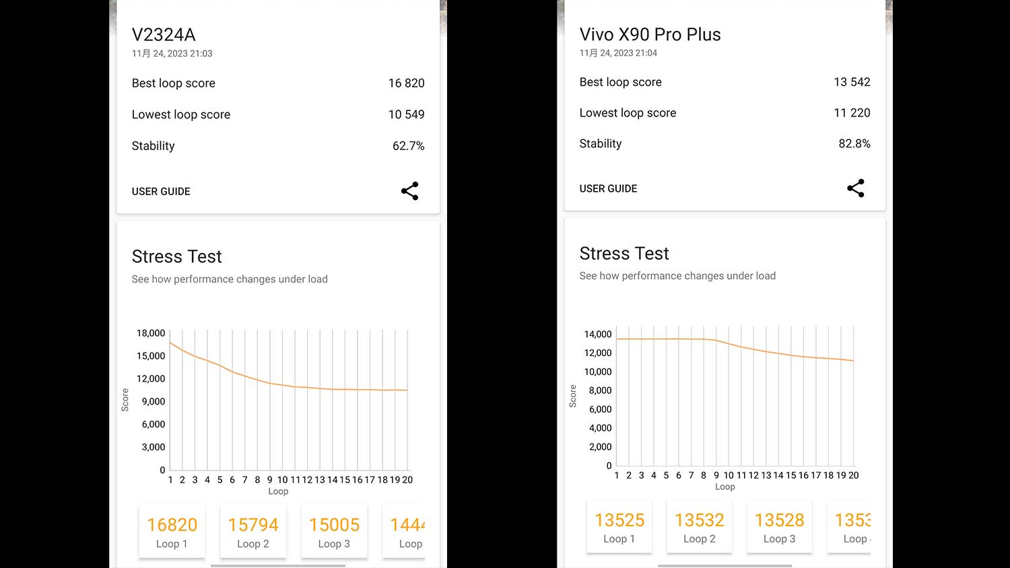Tap the partially visible loop card starting 1353
Screen dimensions: 1010x568
click(x=851, y=528)
